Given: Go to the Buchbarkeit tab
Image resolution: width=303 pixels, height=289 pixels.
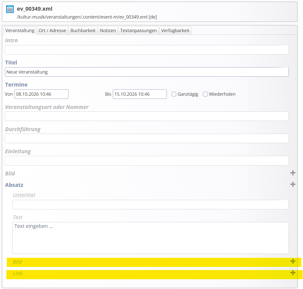Looking at the screenshot, I should point(83,31).
